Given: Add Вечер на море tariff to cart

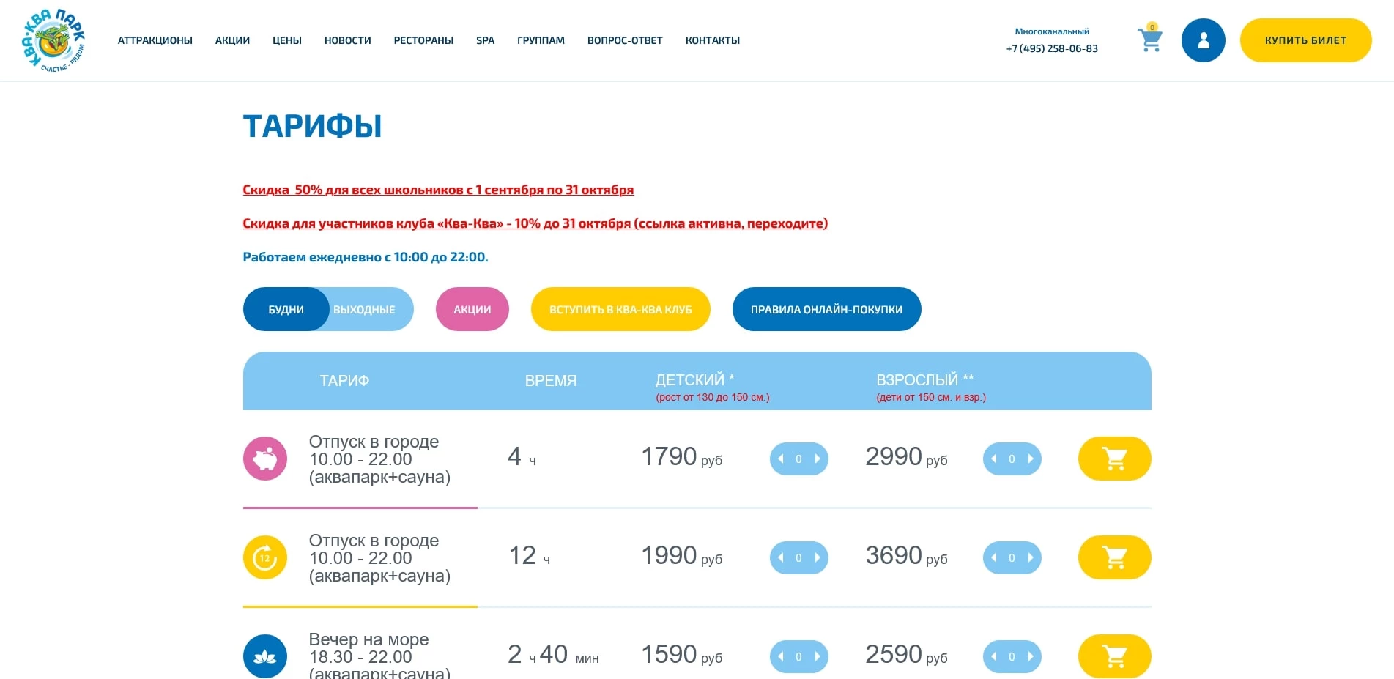Looking at the screenshot, I should (1114, 656).
